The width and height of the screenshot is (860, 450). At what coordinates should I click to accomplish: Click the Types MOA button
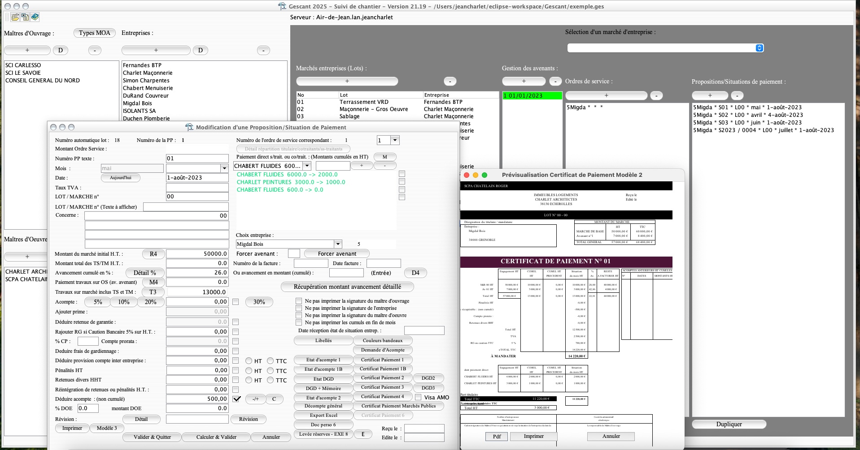pos(95,33)
